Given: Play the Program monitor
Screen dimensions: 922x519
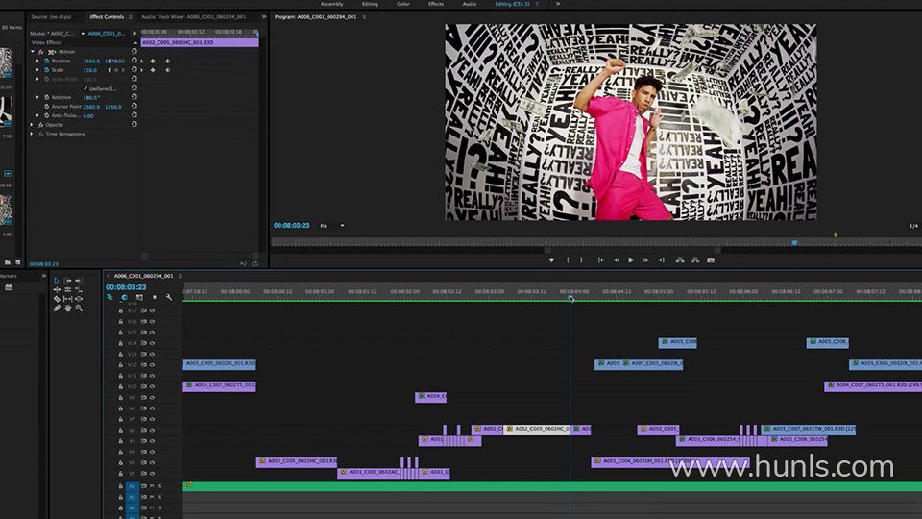Looking at the screenshot, I should (x=631, y=260).
